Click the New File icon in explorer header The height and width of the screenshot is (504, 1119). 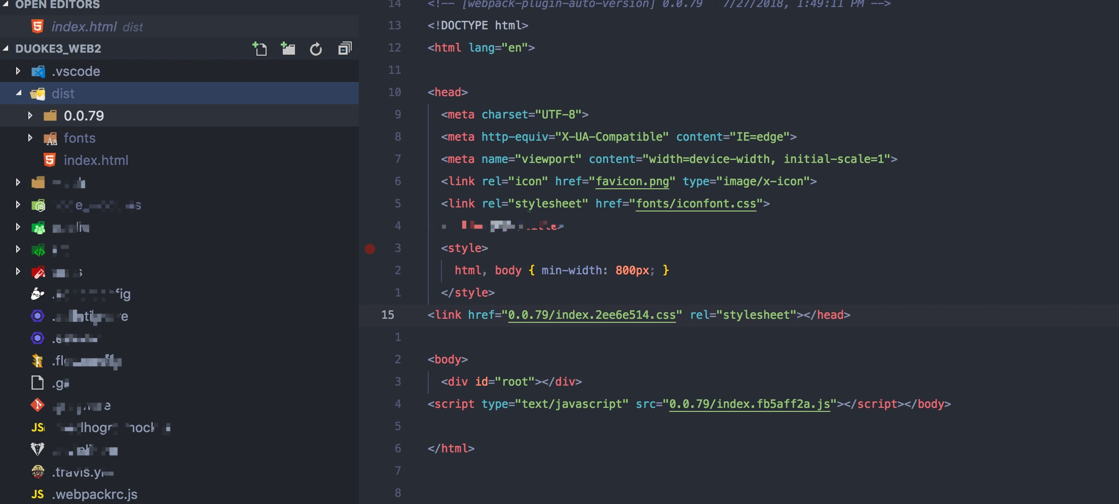click(259, 49)
